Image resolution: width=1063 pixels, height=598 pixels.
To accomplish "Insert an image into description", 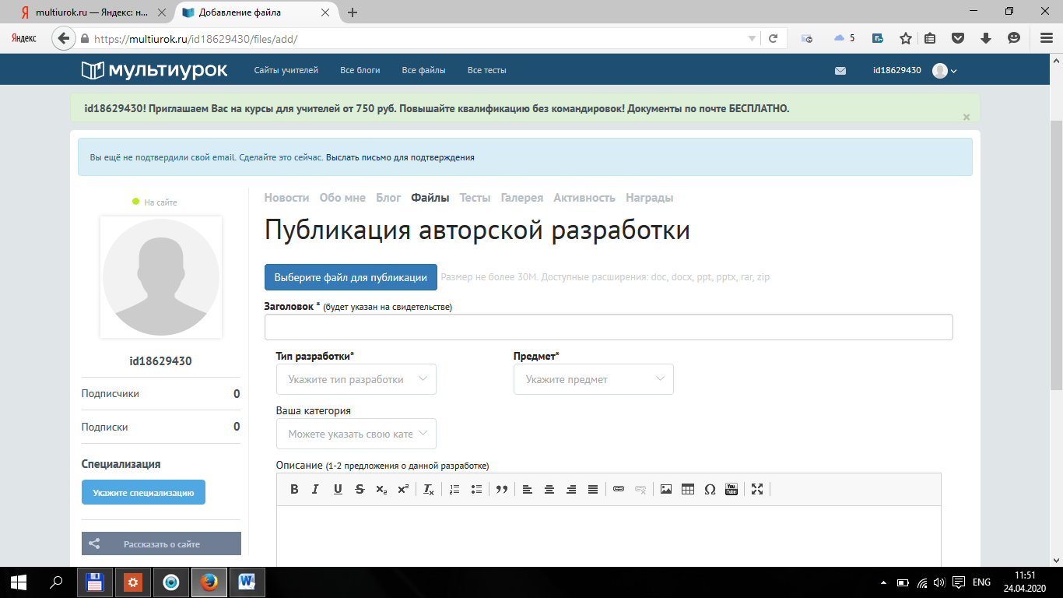I will pyautogui.click(x=666, y=489).
